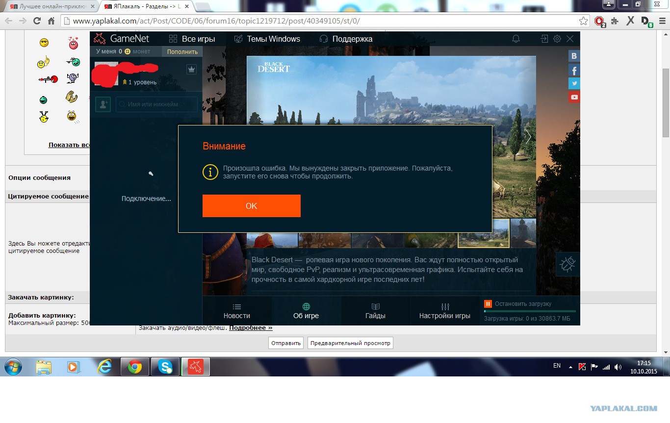Click the X-shaped extension icon in Chrome toolbar
Image resolution: width=670 pixels, height=423 pixels.
630,21
